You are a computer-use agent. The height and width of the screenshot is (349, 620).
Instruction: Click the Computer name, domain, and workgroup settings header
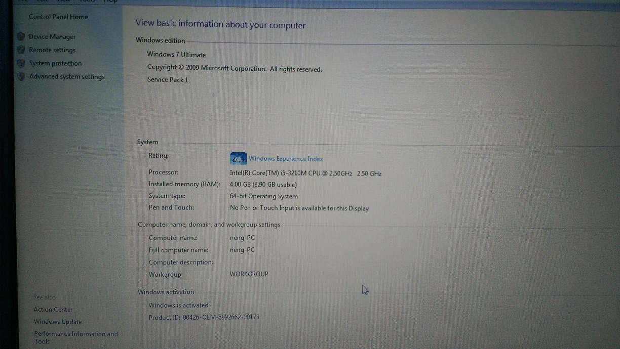pos(209,225)
